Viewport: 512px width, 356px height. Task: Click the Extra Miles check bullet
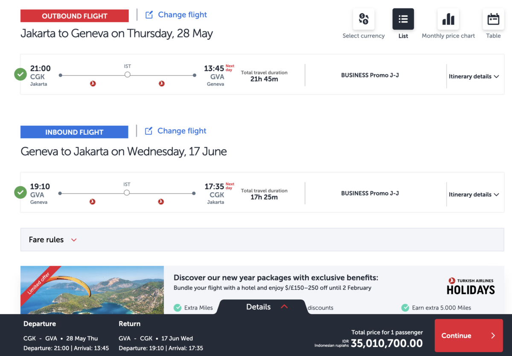point(177,308)
